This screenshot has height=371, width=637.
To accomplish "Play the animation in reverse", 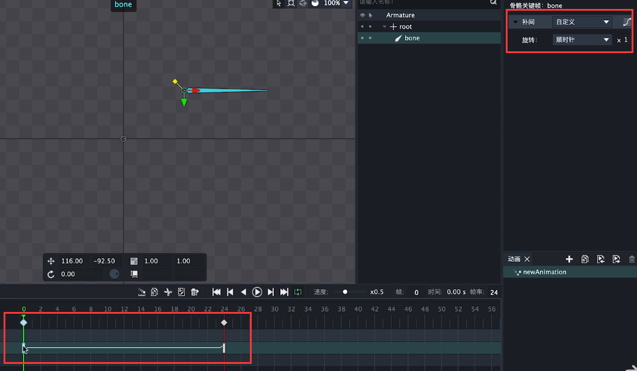I will pyautogui.click(x=243, y=292).
